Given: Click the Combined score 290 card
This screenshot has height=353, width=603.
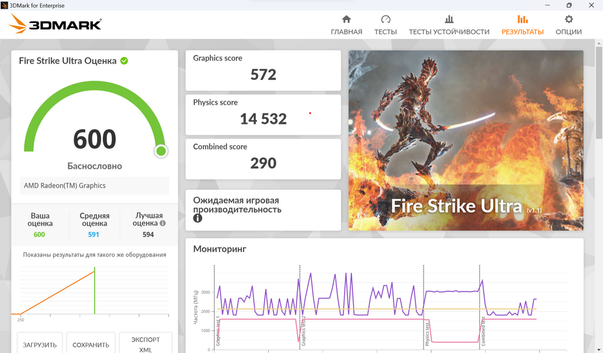Looking at the screenshot, I should pos(263,158).
